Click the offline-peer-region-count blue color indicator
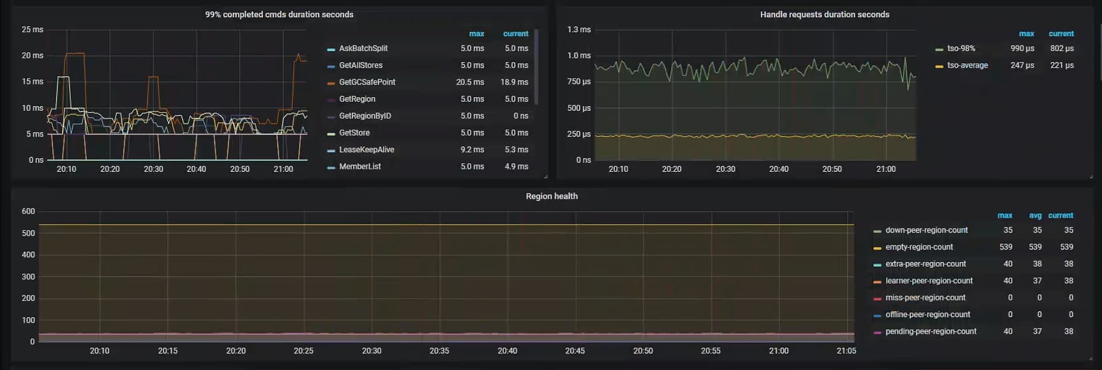This screenshot has height=370, width=1102. pos(877,315)
